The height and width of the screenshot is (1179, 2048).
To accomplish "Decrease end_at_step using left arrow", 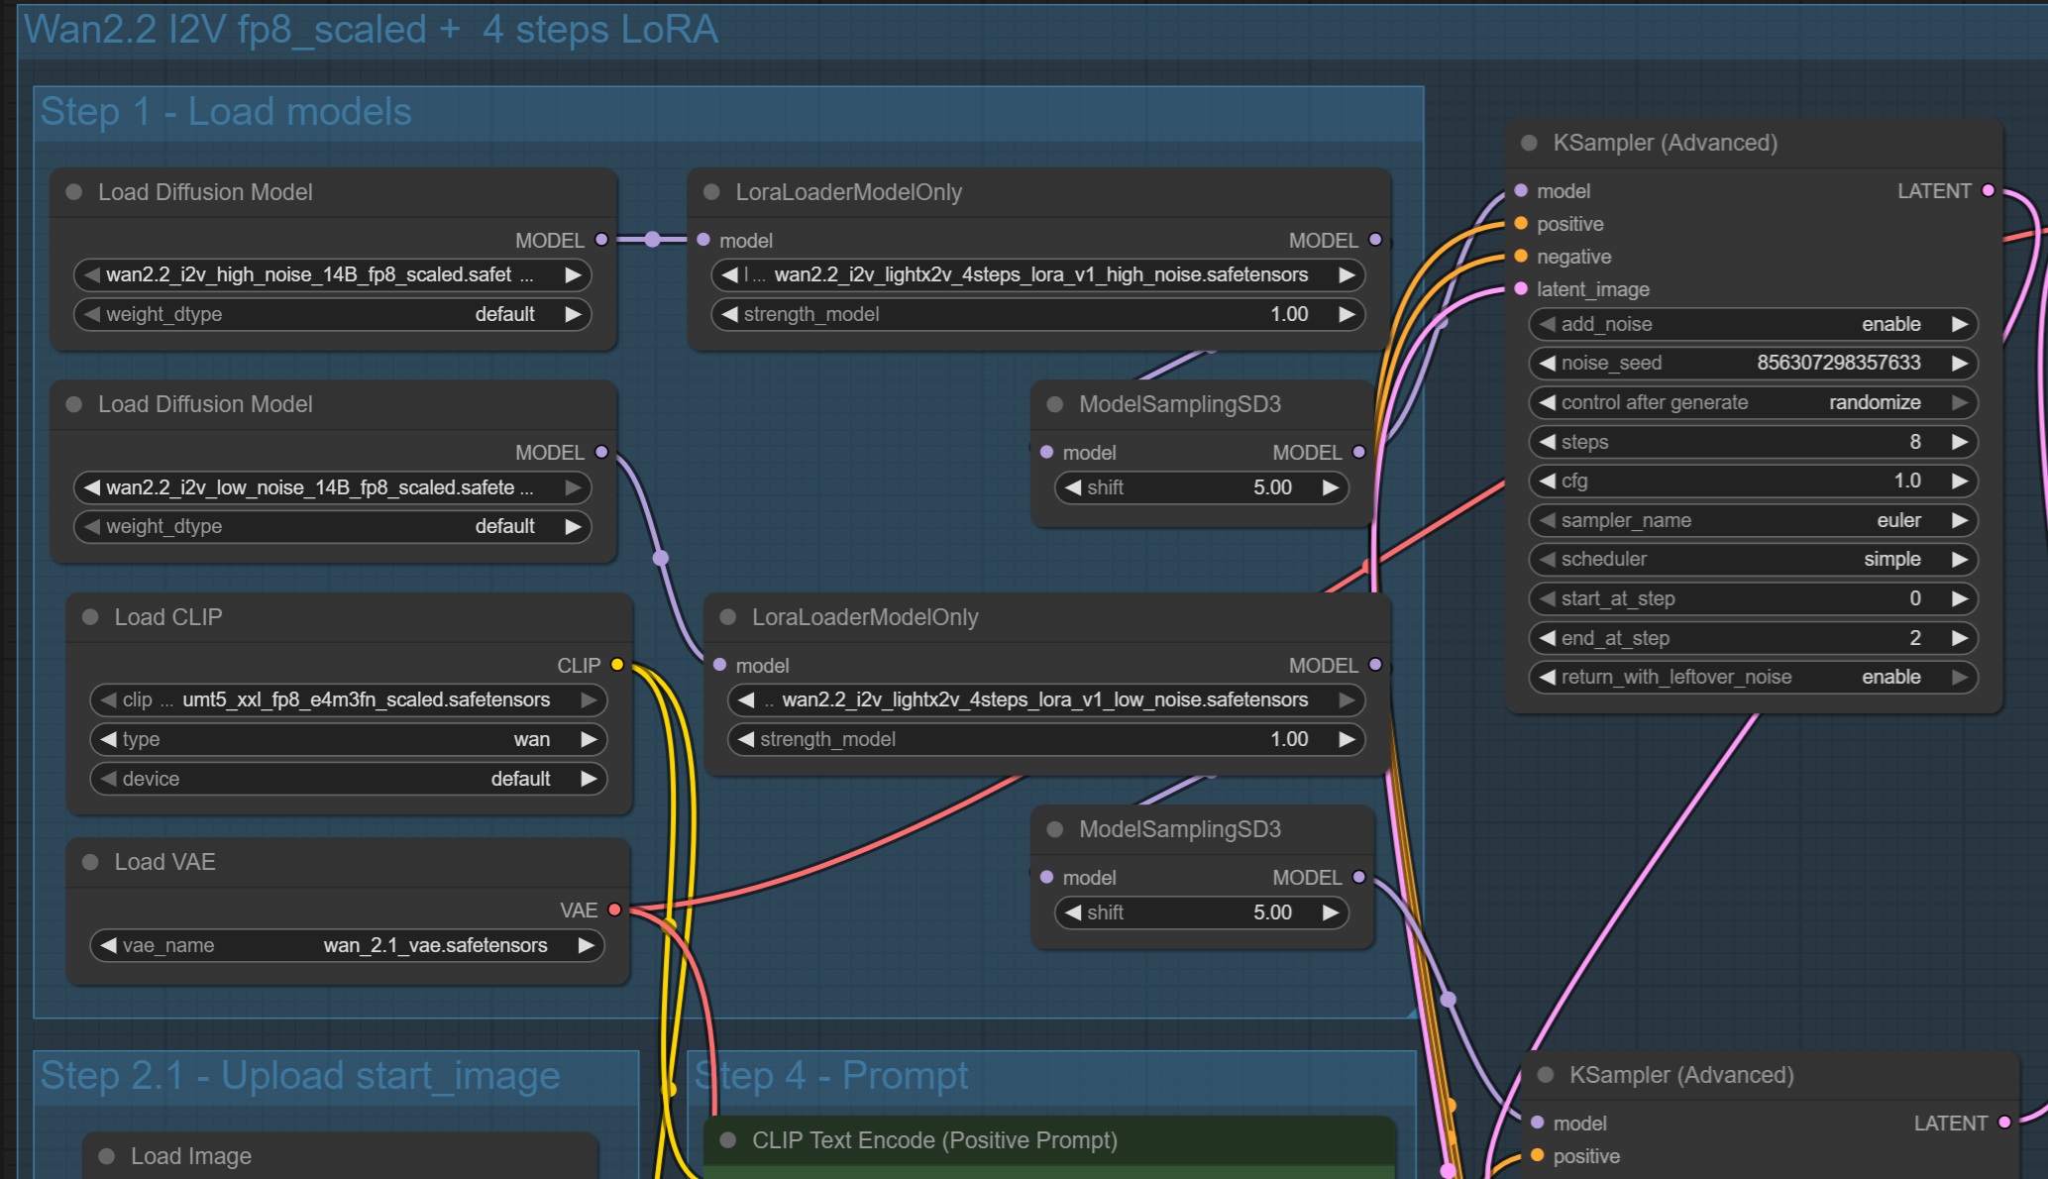I will pos(1547,638).
